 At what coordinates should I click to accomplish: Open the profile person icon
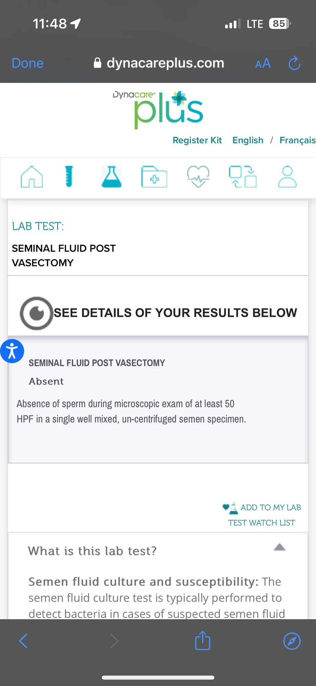pyautogui.click(x=287, y=177)
